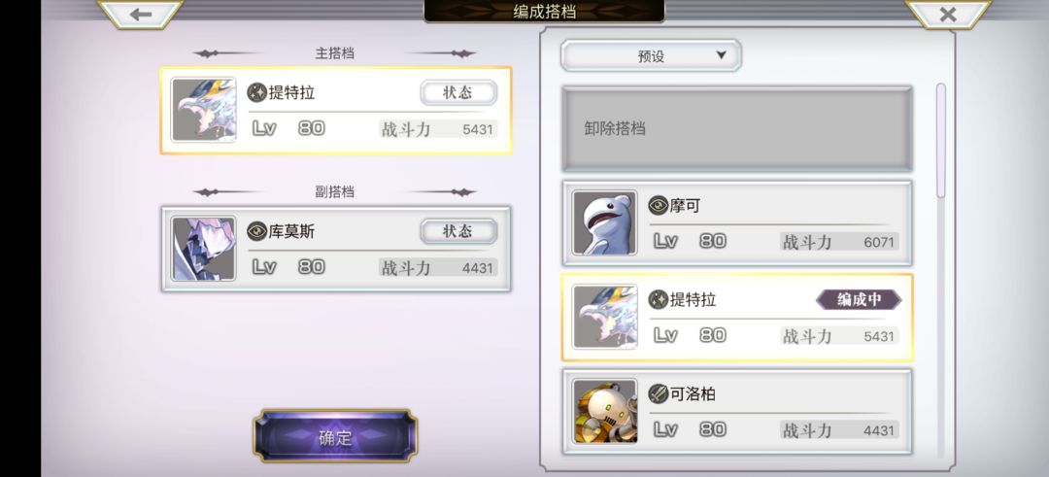Select the 摩可 list entry with 6071 power
The width and height of the screenshot is (1049, 477).
pyautogui.click(x=737, y=222)
